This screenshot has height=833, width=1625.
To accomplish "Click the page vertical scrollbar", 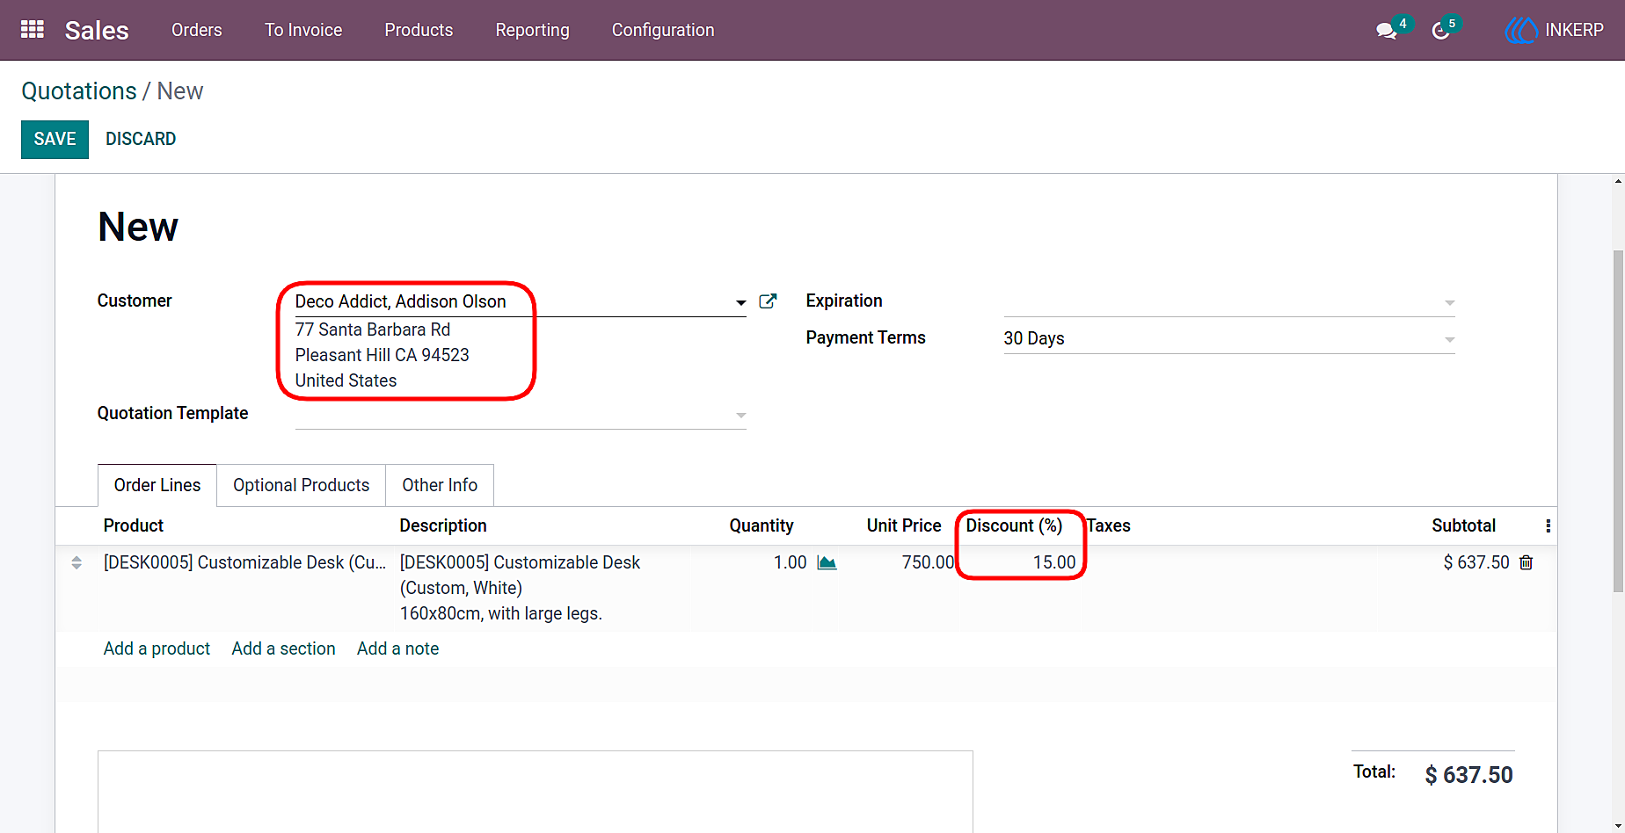I will 1618,420.
